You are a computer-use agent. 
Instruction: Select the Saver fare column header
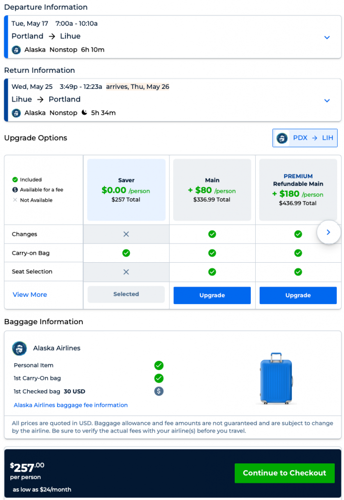point(126,189)
